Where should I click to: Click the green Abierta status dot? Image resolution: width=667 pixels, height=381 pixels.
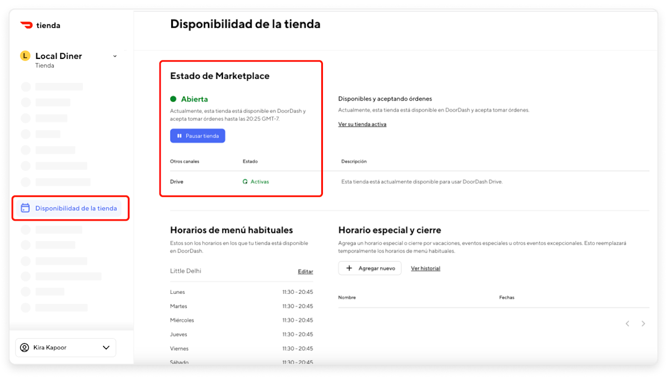click(173, 99)
